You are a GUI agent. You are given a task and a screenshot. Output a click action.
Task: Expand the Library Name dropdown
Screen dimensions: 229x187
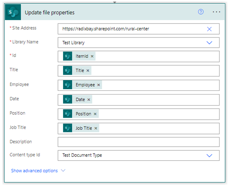[x=209, y=43]
